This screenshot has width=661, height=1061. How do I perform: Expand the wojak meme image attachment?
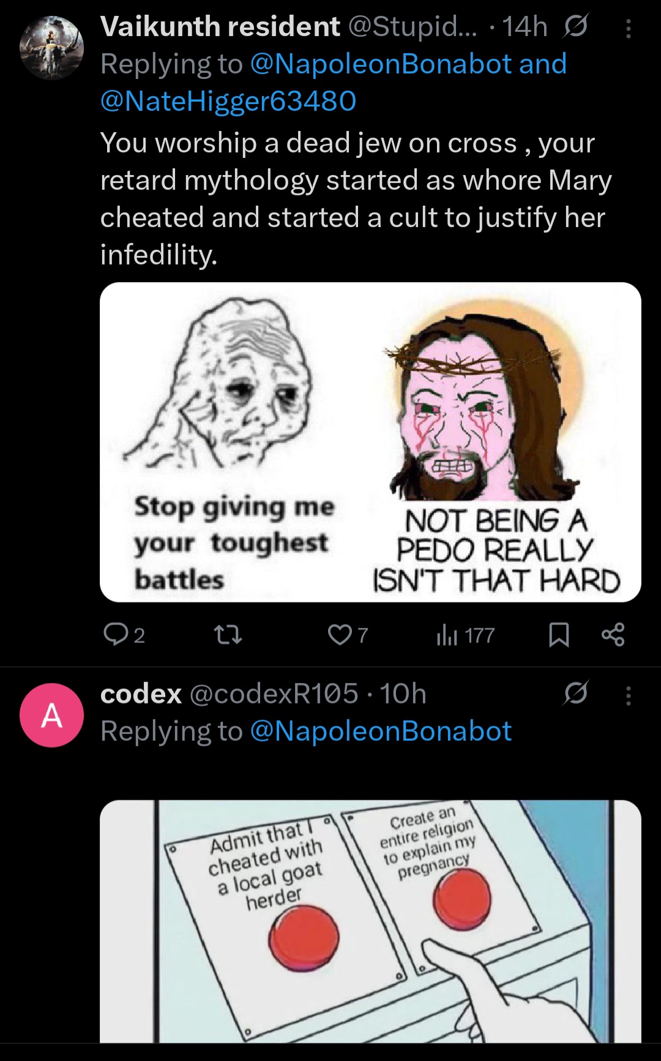370,442
